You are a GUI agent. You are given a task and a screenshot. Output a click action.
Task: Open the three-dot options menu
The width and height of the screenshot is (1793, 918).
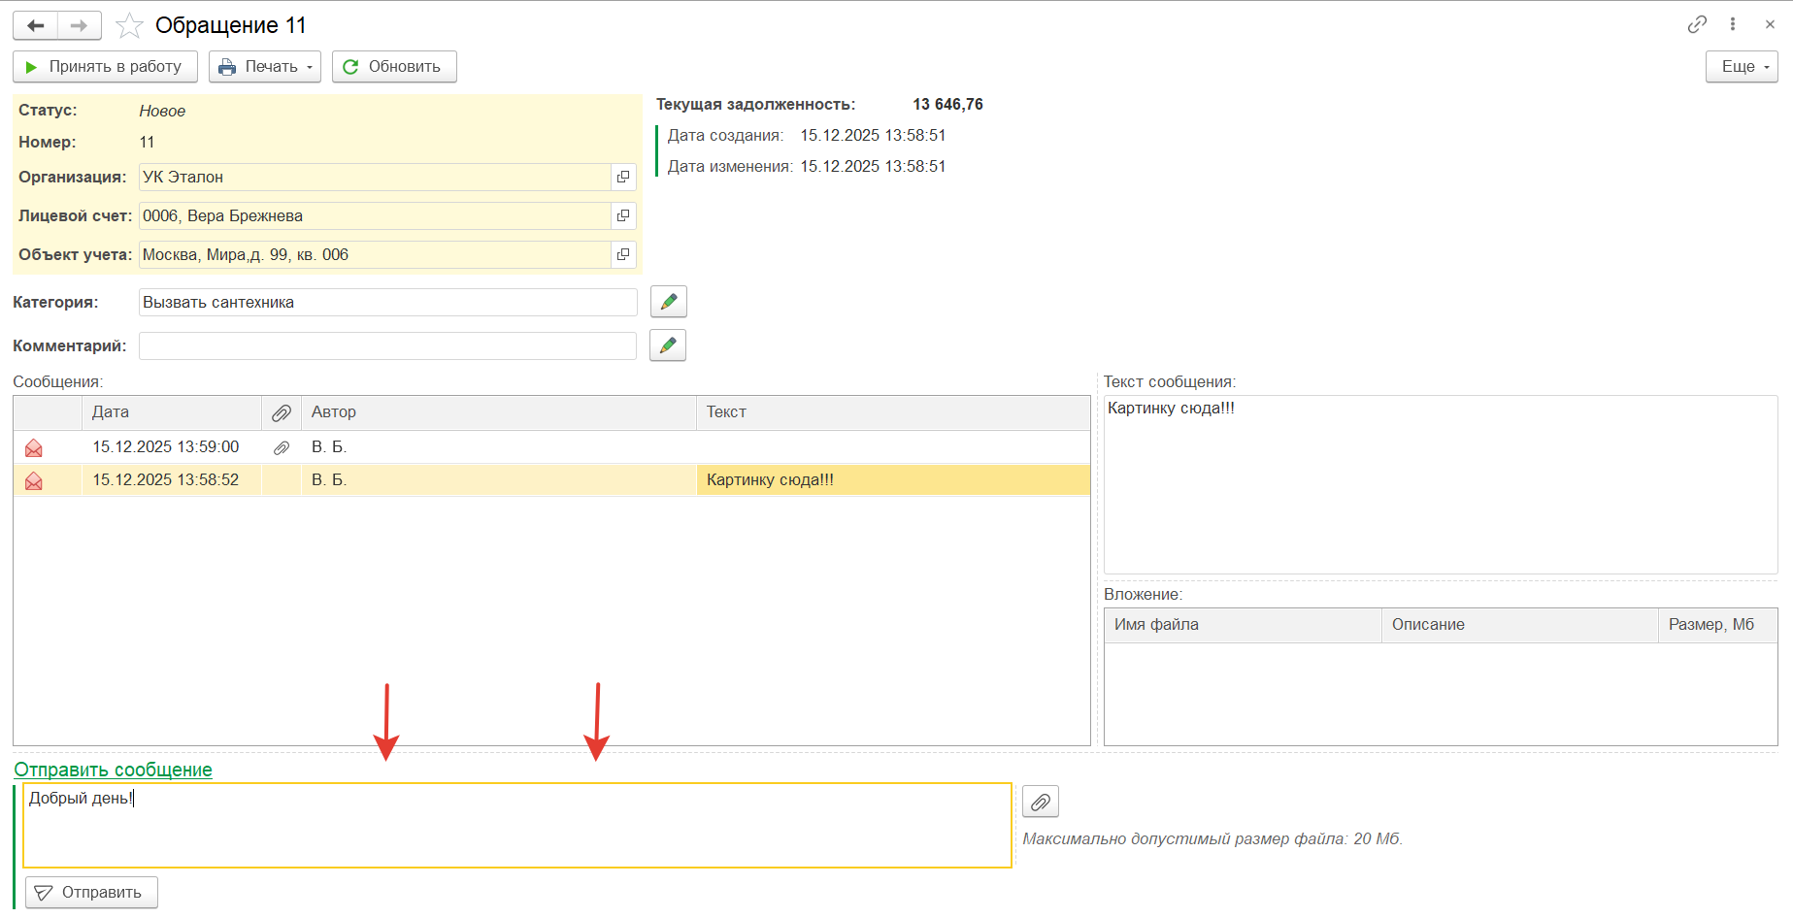click(1733, 24)
